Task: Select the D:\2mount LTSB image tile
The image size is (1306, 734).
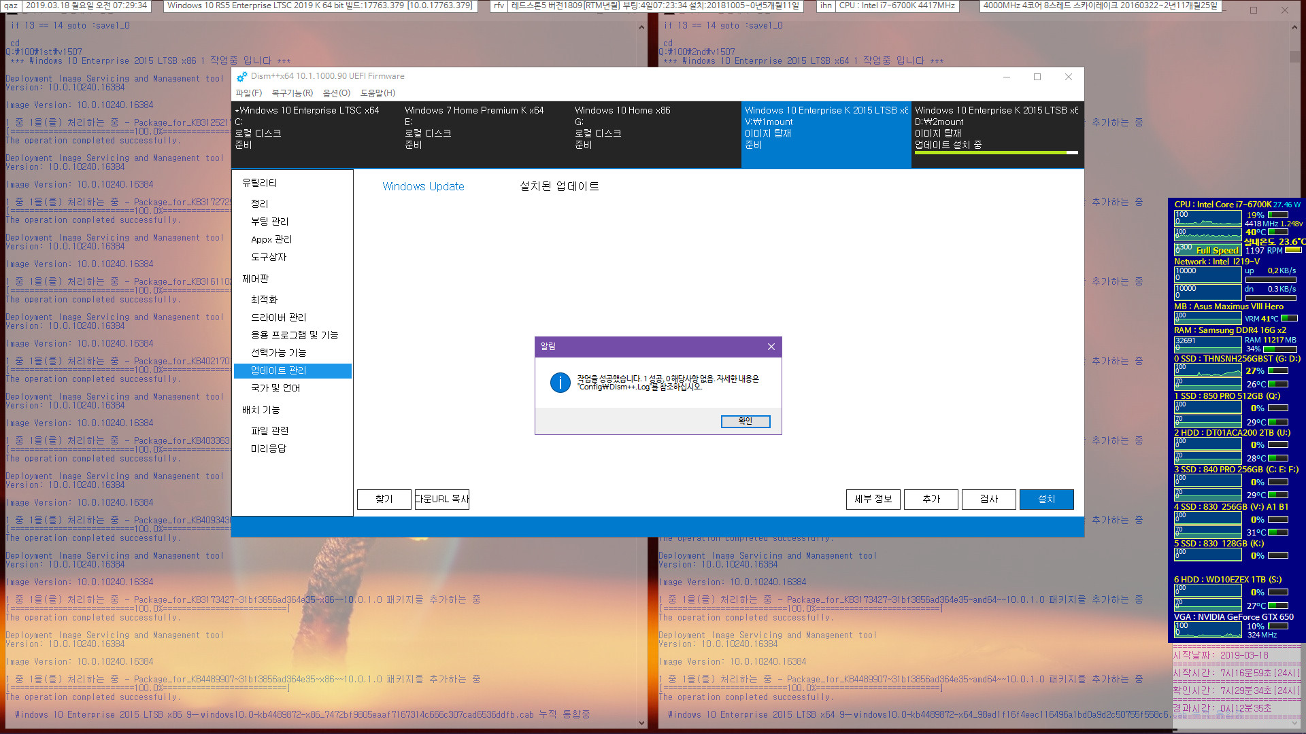Action: 997,134
